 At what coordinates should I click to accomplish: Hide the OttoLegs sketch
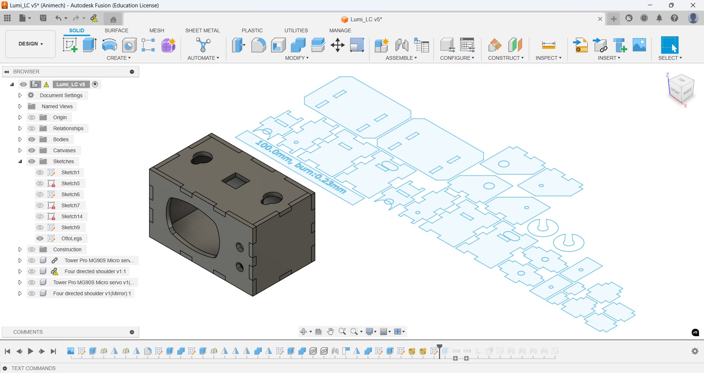click(x=40, y=238)
